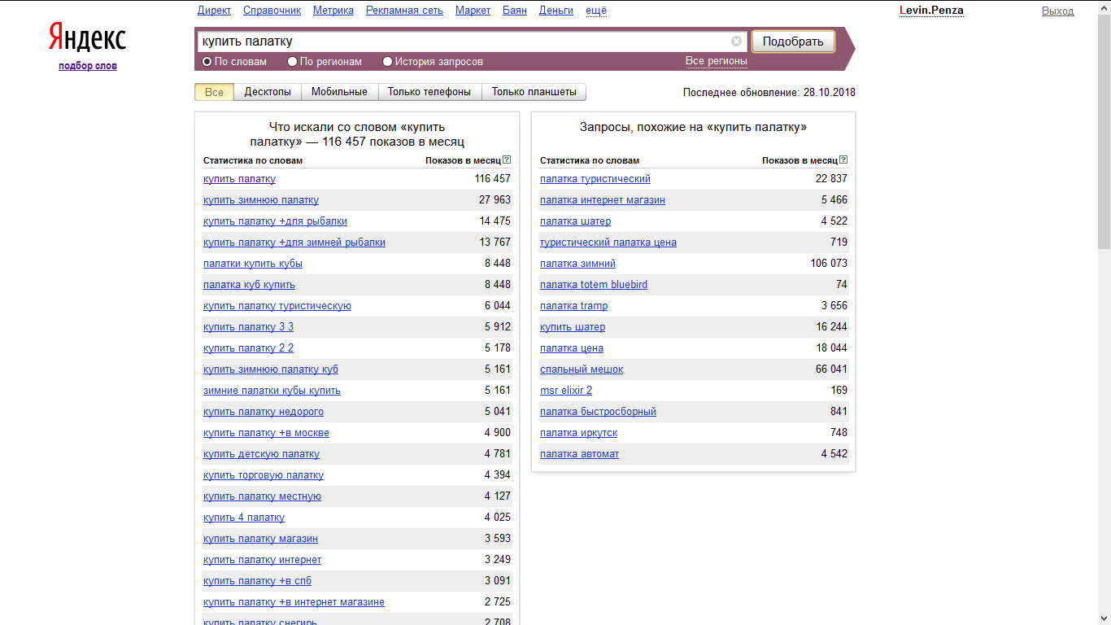Open the 'Баян' link in top bar
The height and width of the screenshot is (625, 1111).
click(x=515, y=11)
